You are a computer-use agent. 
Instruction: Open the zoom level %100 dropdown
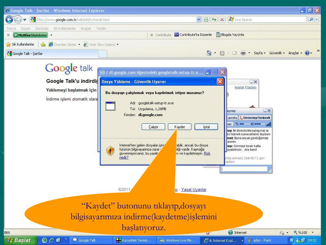(313, 233)
